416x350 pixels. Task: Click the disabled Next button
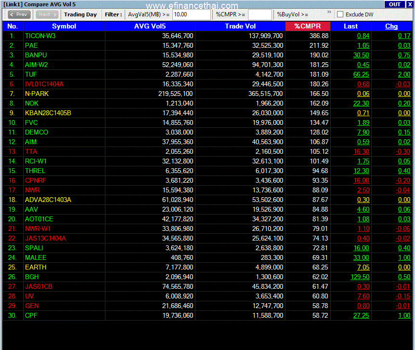coord(47,14)
